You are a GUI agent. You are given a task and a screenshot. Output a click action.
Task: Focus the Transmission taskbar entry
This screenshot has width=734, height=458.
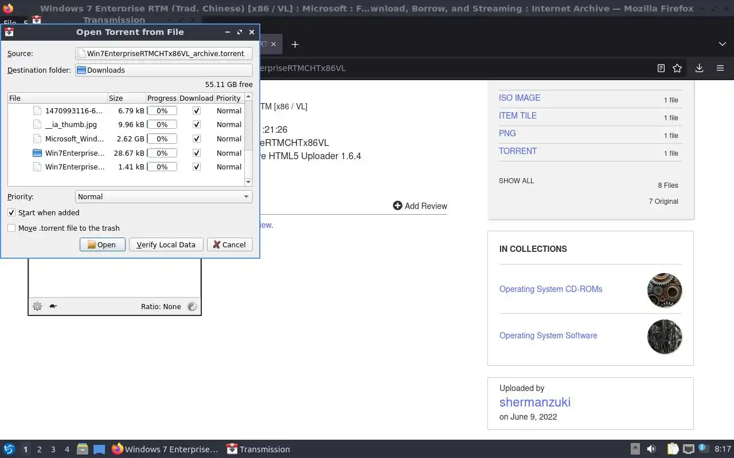(258, 449)
